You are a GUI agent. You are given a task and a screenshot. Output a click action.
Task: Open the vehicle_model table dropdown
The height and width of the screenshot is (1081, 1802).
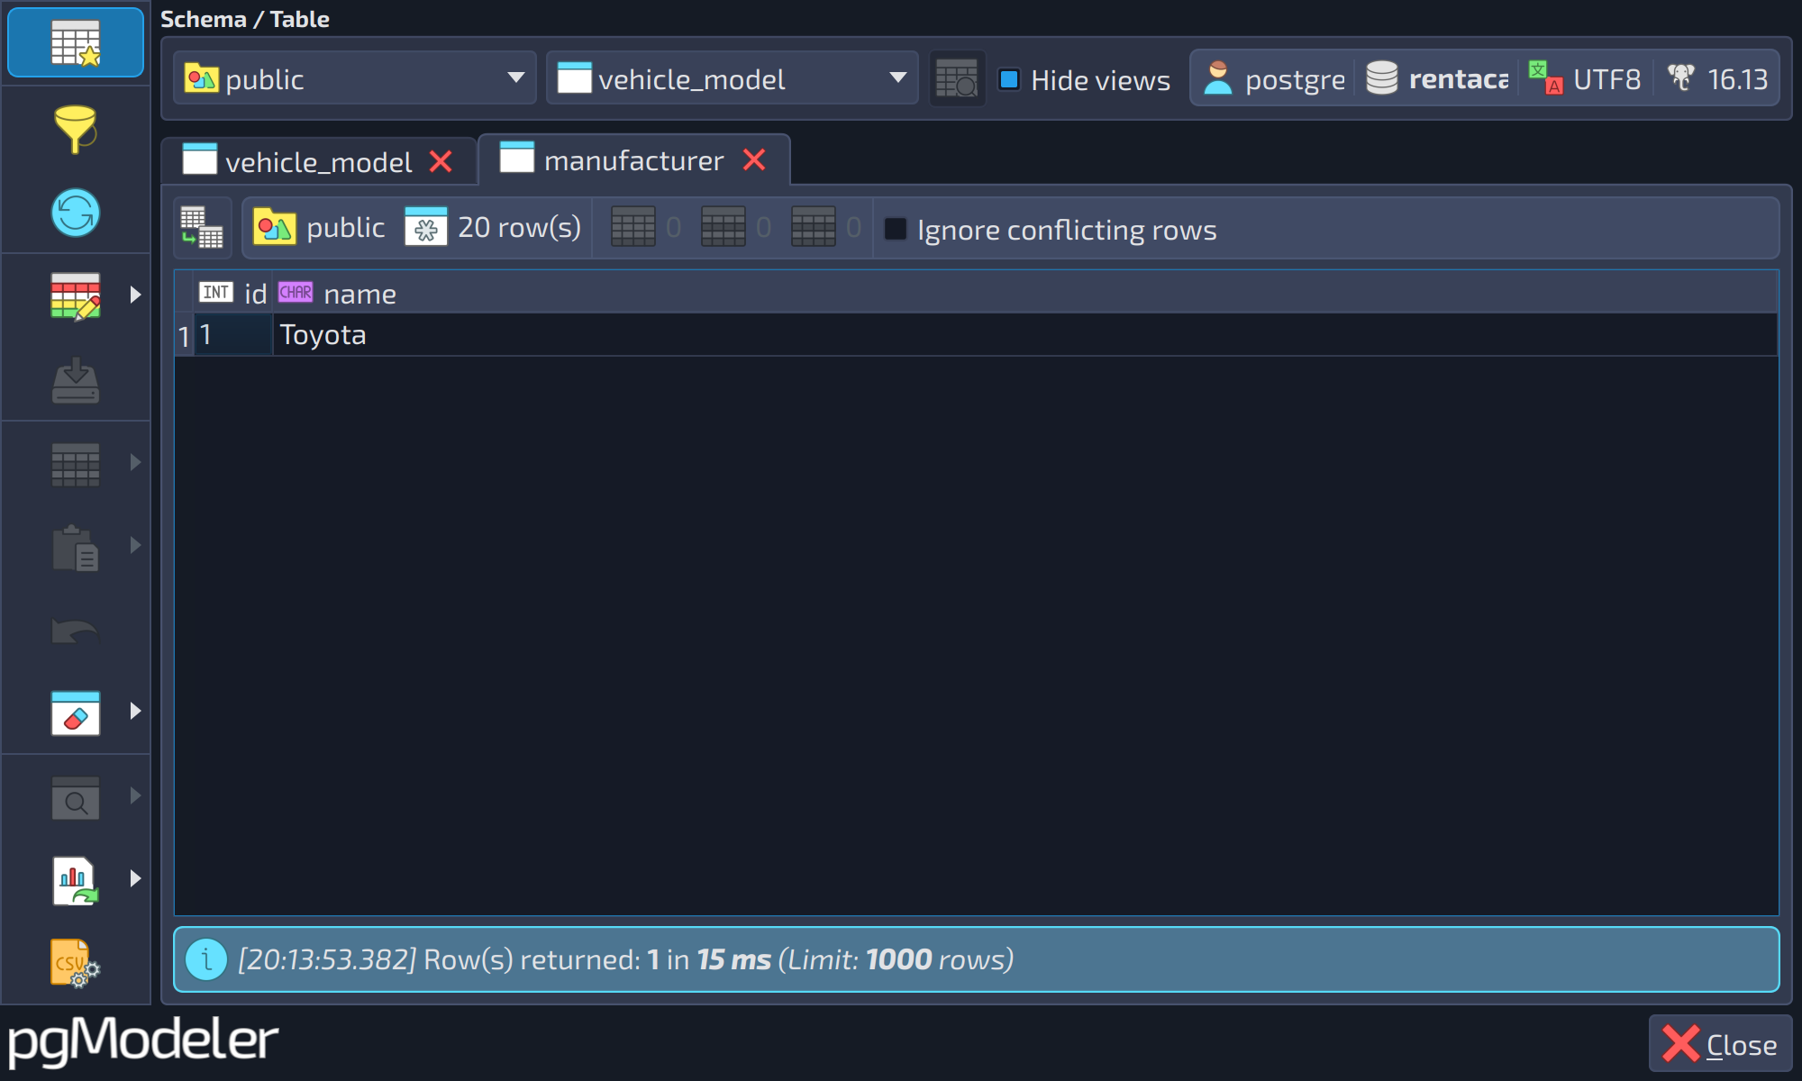[x=732, y=78]
